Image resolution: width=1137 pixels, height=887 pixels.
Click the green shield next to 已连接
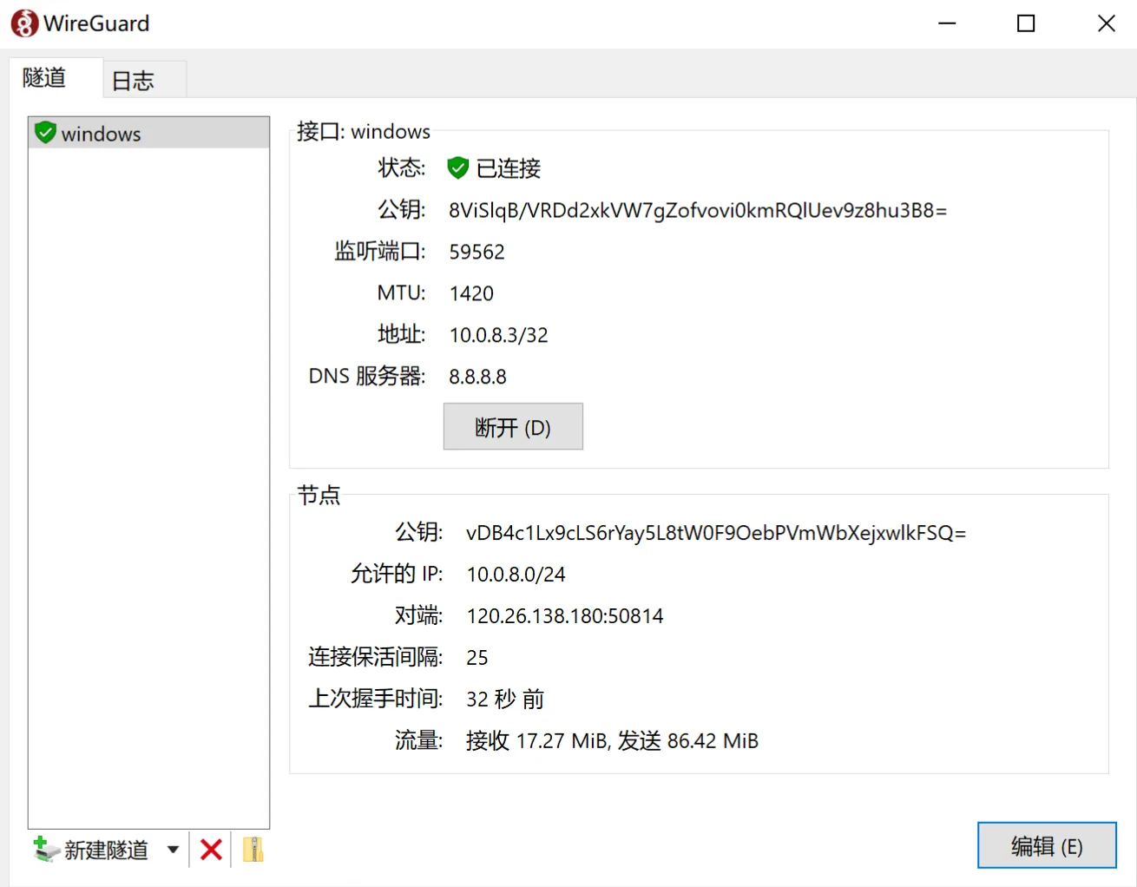point(457,168)
